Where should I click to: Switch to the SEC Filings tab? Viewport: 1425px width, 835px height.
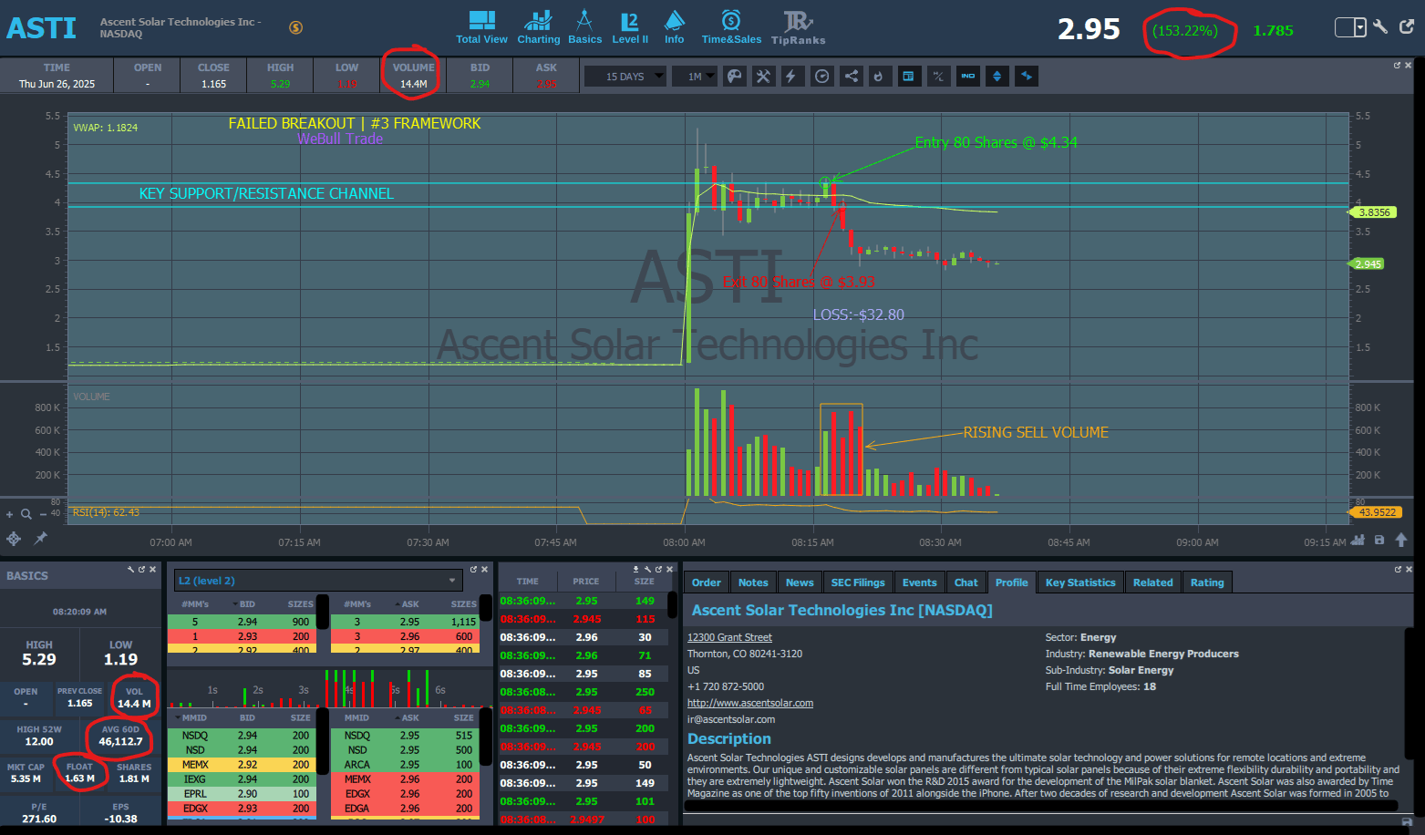[858, 582]
